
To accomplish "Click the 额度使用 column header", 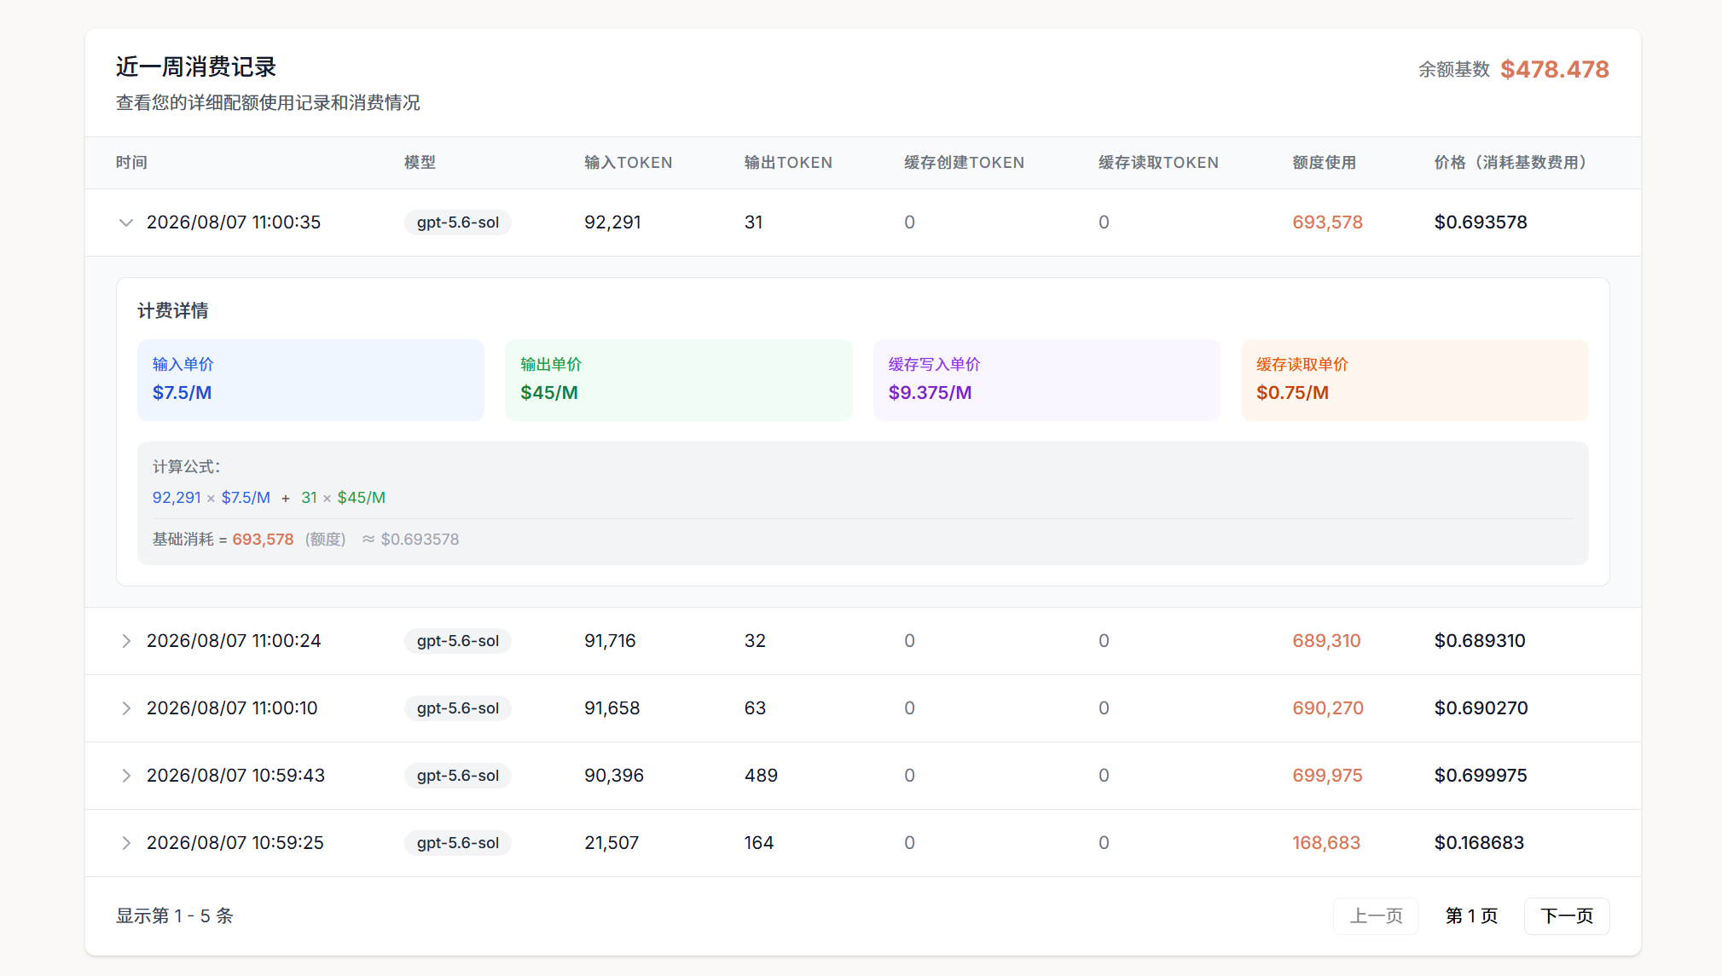I will [1325, 163].
